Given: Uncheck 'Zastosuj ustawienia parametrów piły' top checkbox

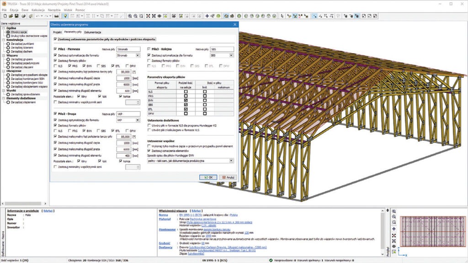Looking at the screenshot, I should pyautogui.click(x=55, y=39).
